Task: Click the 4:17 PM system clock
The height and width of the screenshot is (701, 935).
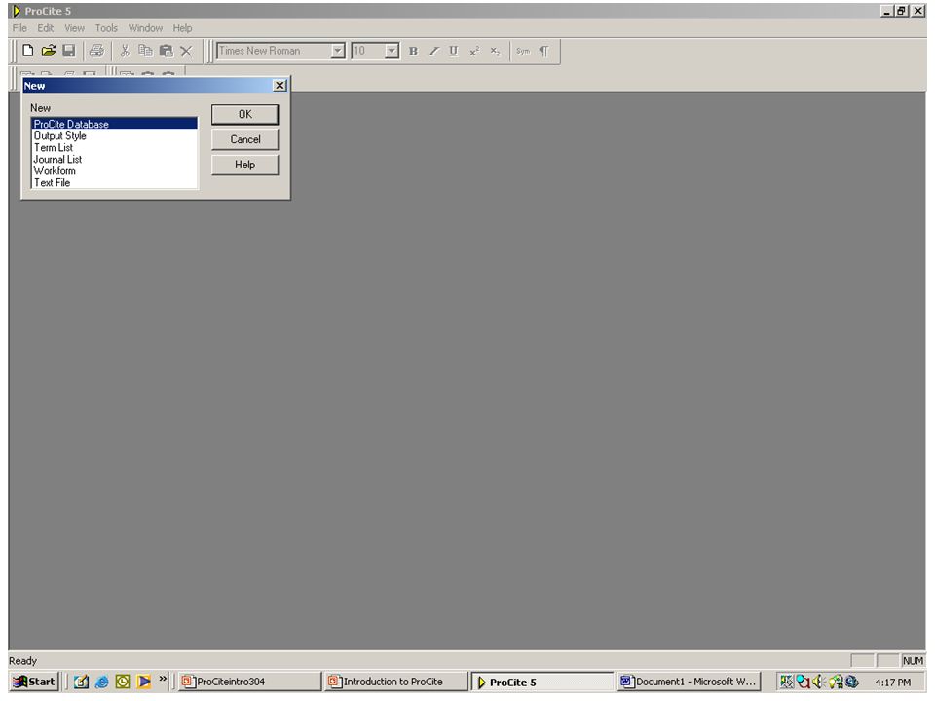Action: pyautogui.click(x=893, y=682)
